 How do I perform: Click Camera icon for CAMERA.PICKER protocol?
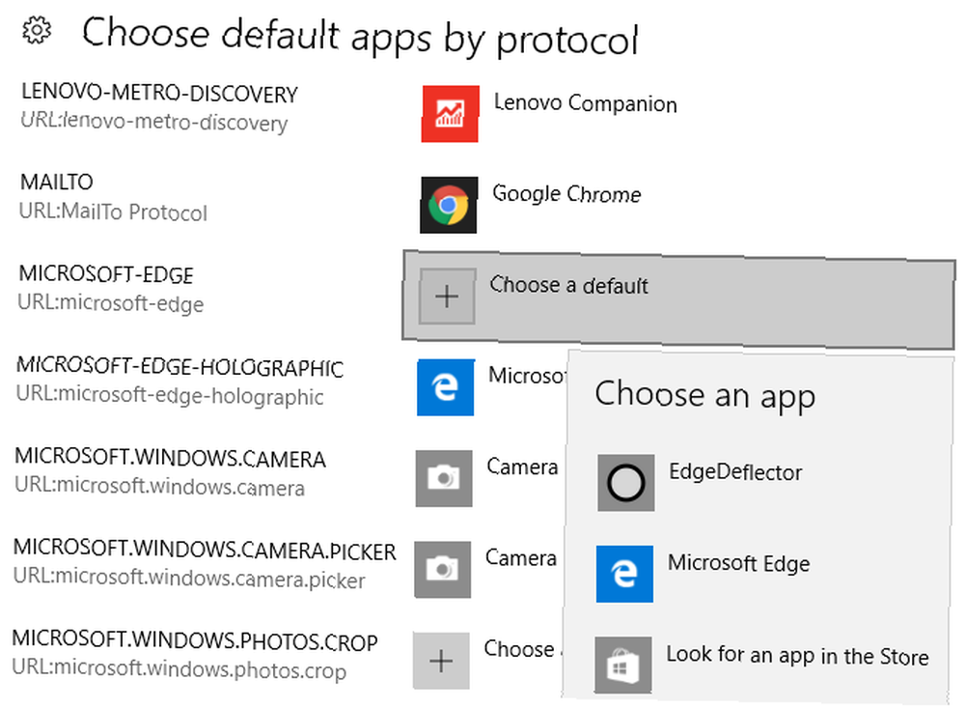(x=443, y=569)
